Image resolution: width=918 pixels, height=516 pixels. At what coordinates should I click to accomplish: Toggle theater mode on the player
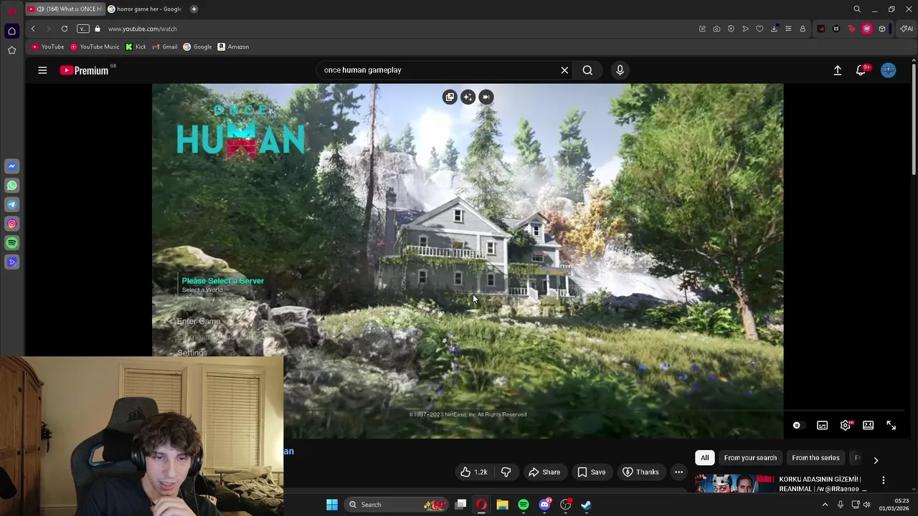869,426
